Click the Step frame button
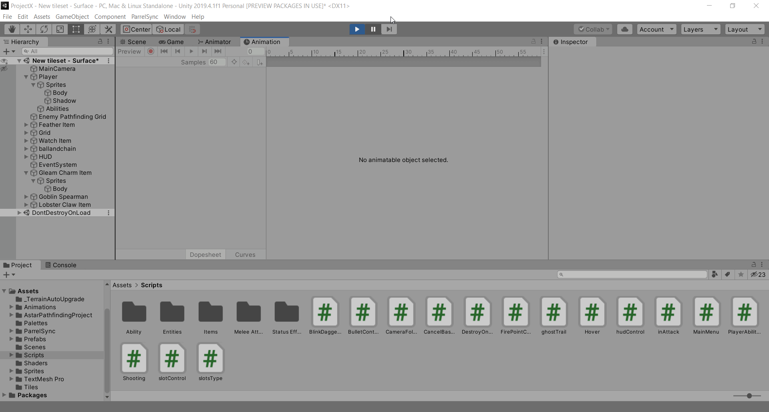Image resolution: width=769 pixels, height=412 pixels. 389,29
